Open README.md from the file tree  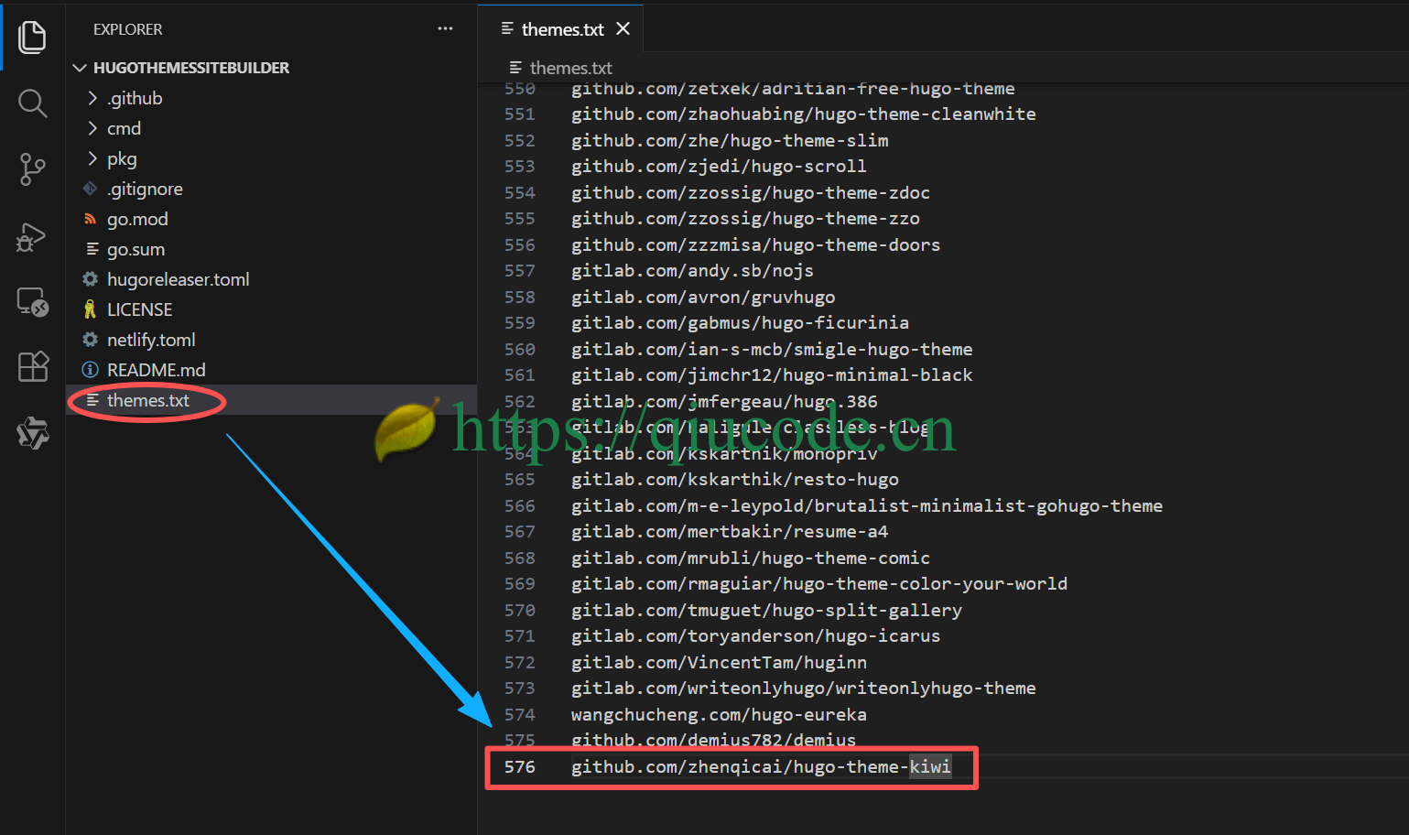(156, 370)
